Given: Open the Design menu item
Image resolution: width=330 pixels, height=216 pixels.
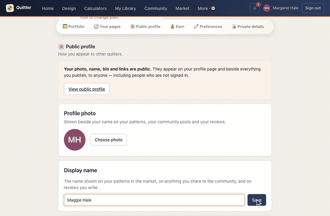Looking at the screenshot, I should (69, 8).
